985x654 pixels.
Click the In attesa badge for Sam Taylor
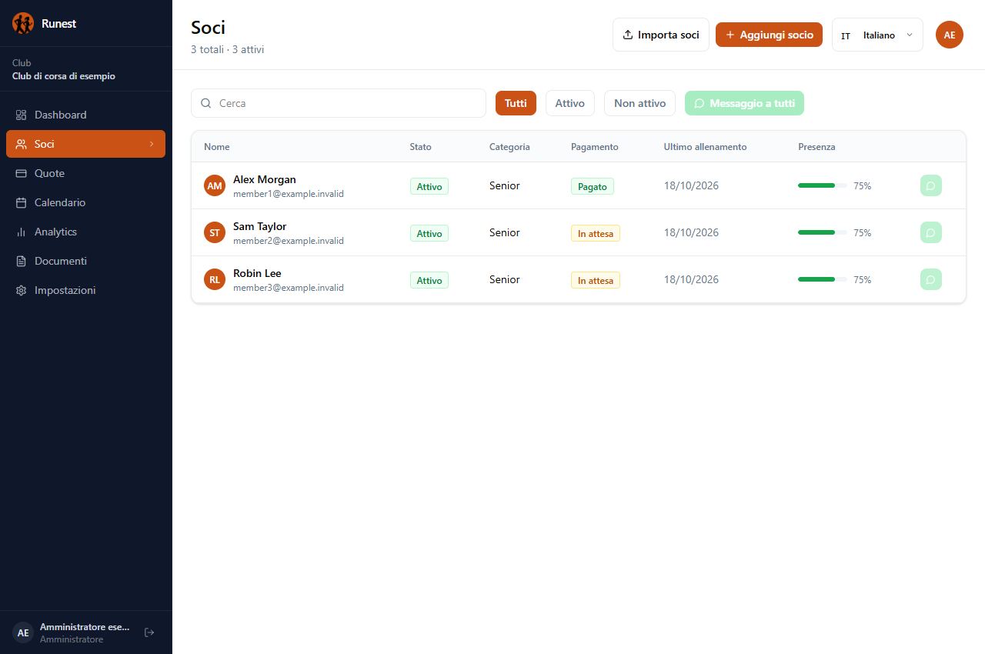pos(596,233)
